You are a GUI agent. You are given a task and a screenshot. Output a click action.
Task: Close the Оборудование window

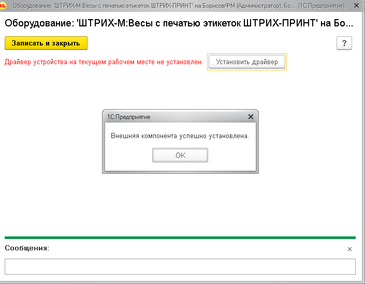(356, 5)
